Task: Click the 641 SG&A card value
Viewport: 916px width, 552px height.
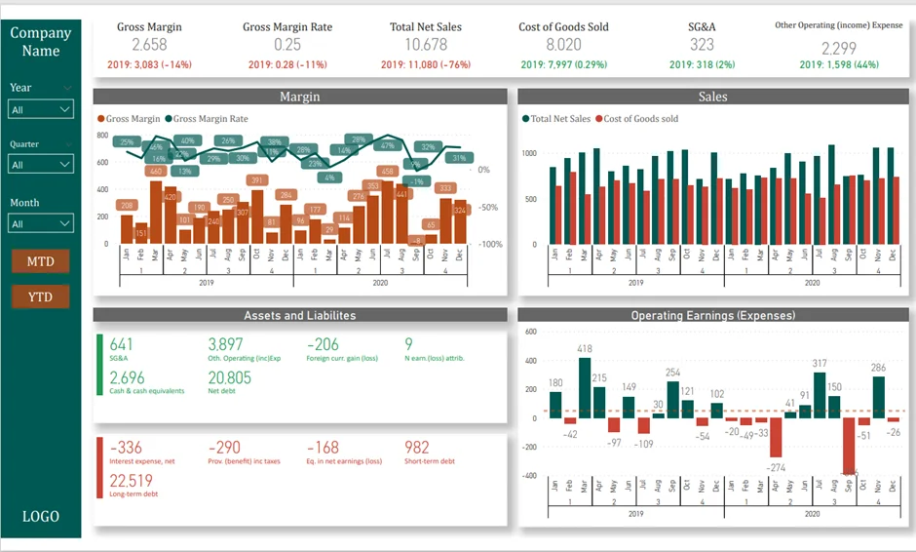Action: click(x=121, y=344)
